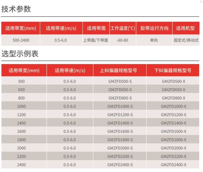203x172 pixels.
Task: Select the 固定式/移动式 cell
Action: (186, 40)
